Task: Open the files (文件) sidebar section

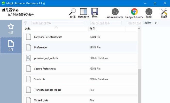Action: [11, 45]
